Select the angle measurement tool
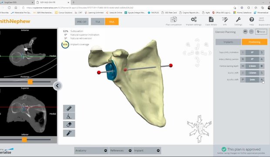 [69, 116]
